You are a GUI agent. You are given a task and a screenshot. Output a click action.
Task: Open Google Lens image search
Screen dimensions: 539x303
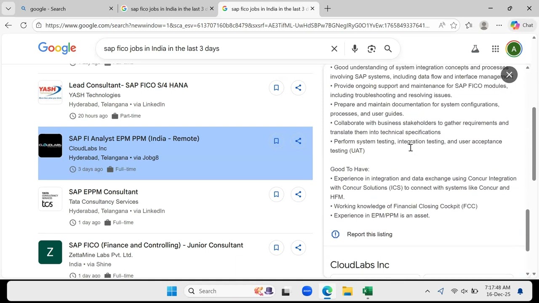pos(371,49)
